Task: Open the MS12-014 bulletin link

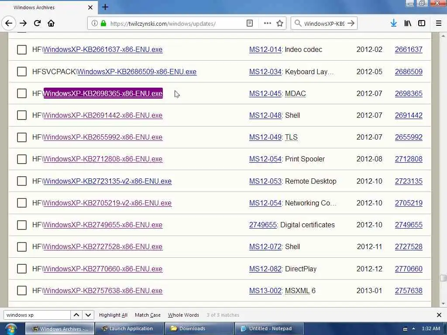Action: pyautogui.click(x=265, y=50)
